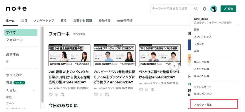This screenshot has width=245, height=112.
Task: Show next articles with carousel arrow
Action: [174, 66]
